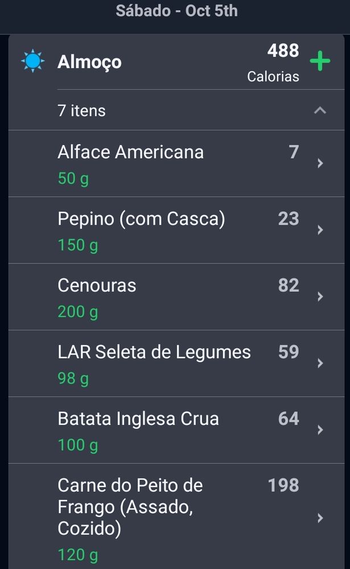Screen dimensions: 350x569
Task: Click the 200 g portion of Cenouras
Action: click(x=77, y=311)
